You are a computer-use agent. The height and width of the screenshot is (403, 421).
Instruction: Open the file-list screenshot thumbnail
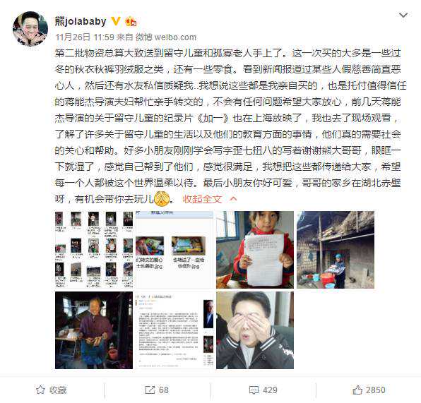[x=94, y=250]
